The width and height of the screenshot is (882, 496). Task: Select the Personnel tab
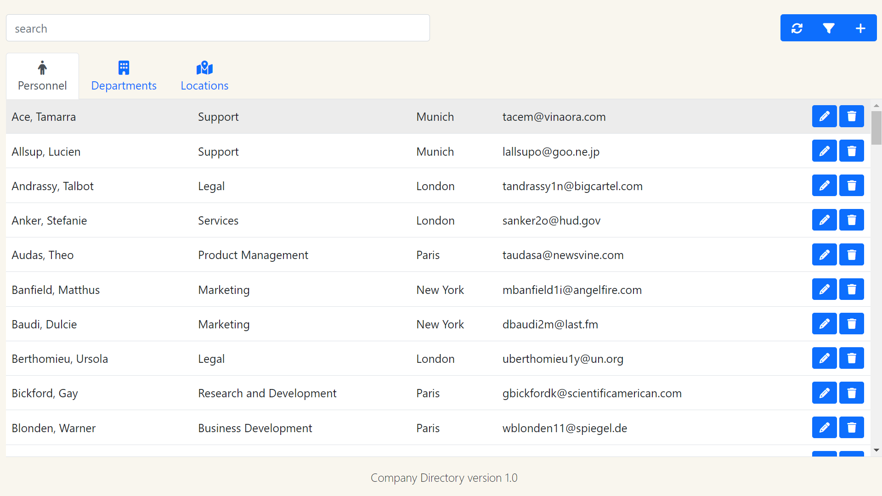[x=42, y=76]
